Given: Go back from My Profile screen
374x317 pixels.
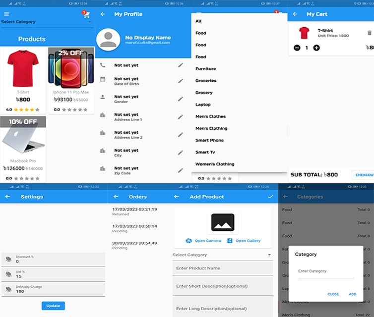Looking at the screenshot, I should [103, 14].
